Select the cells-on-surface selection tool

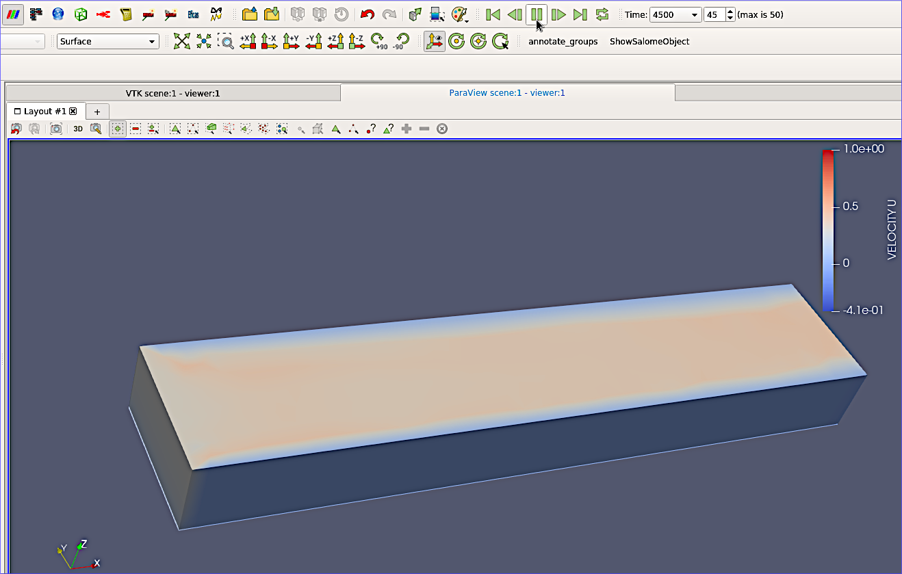click(175, 129)
